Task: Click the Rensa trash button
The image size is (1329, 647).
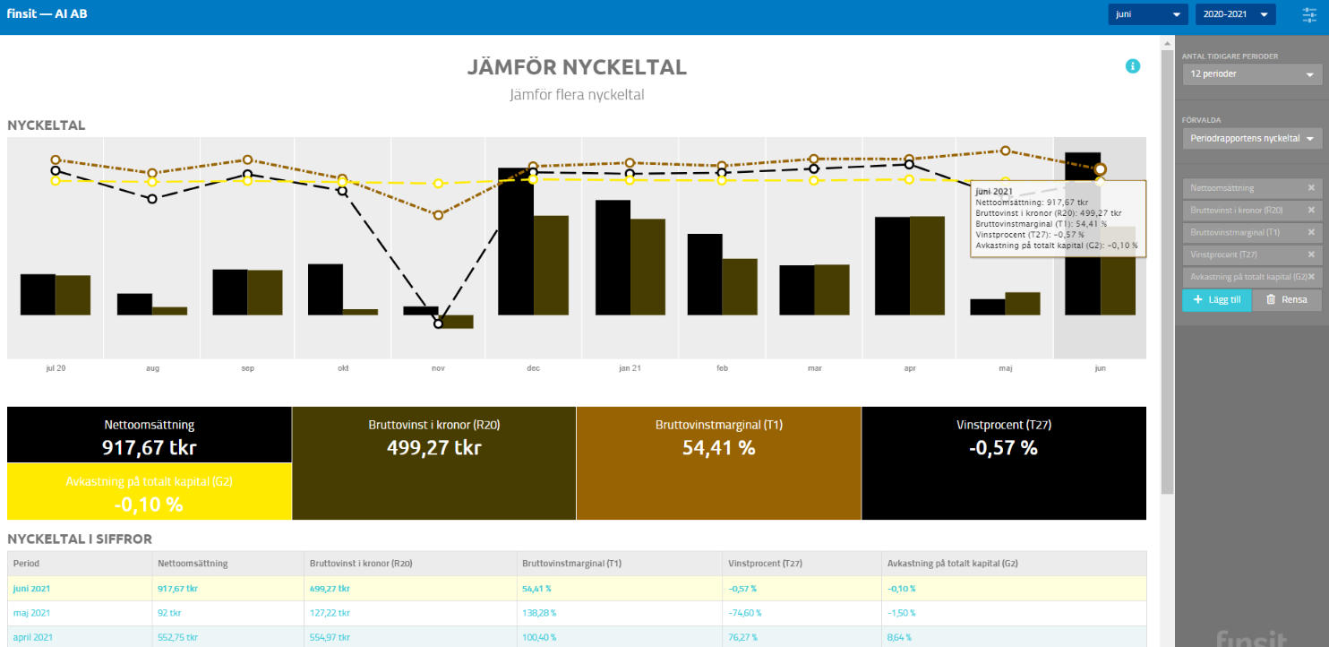Action: pyautogui.click(x=1286, y=300)
